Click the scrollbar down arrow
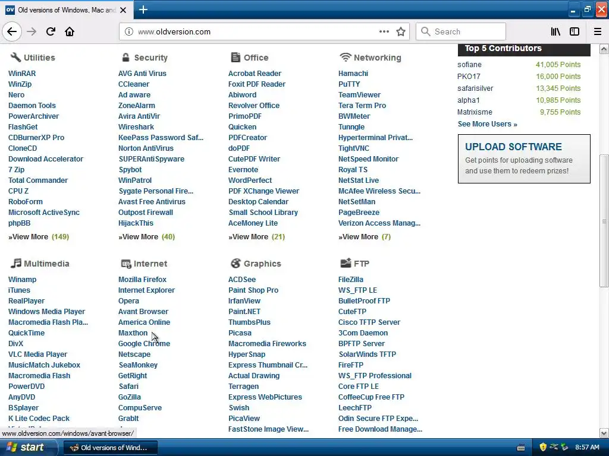This screenshot has height=456, width=609. coord(604,433)
